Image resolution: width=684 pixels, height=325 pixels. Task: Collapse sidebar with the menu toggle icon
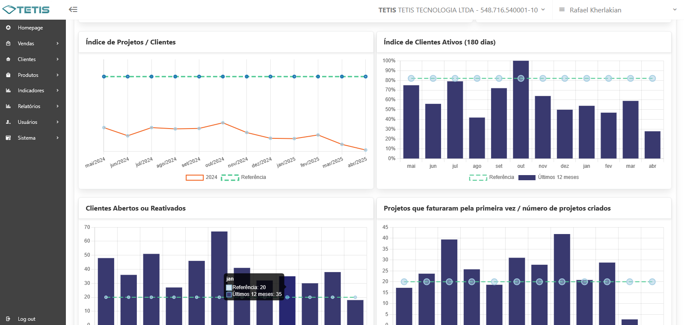73,9
